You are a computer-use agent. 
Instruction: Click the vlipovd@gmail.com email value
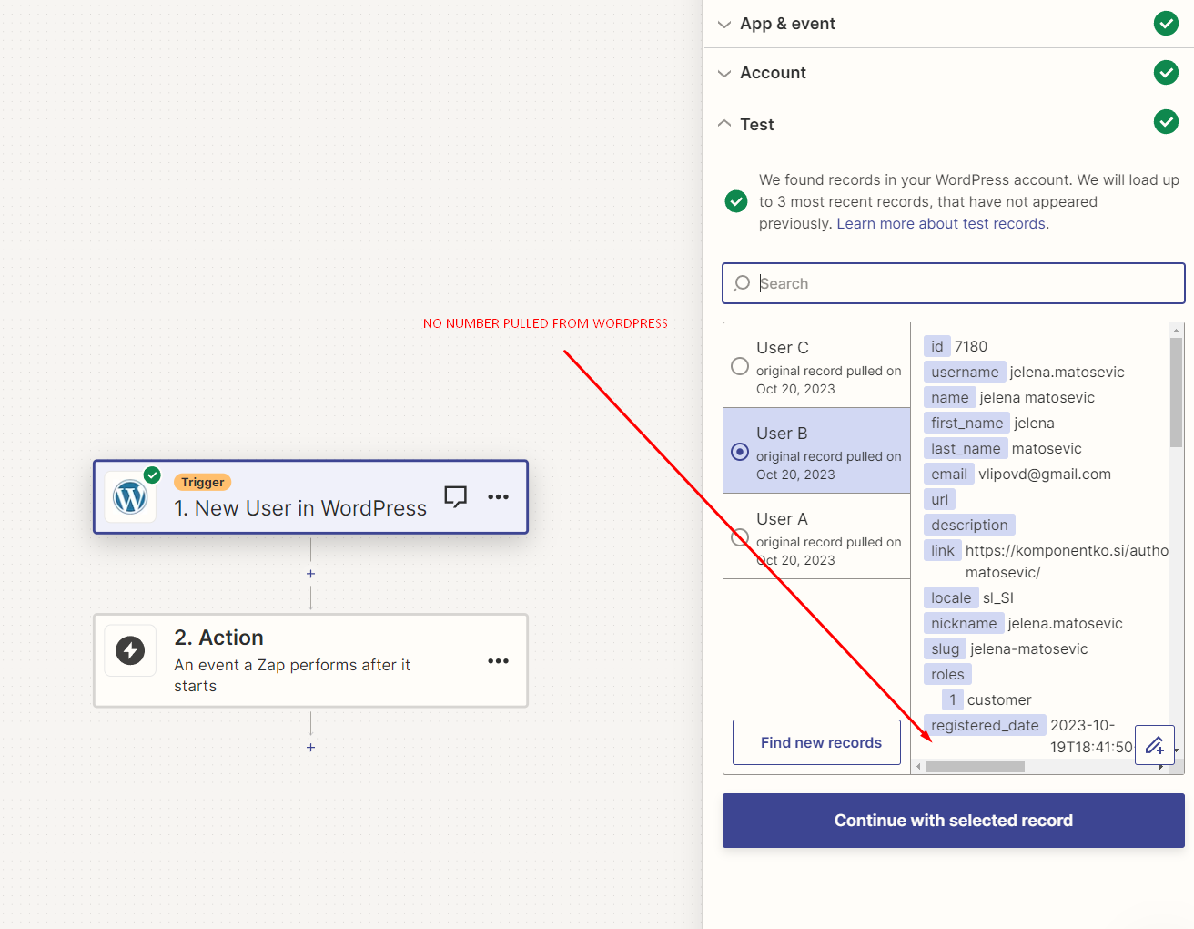[1045, 474]
